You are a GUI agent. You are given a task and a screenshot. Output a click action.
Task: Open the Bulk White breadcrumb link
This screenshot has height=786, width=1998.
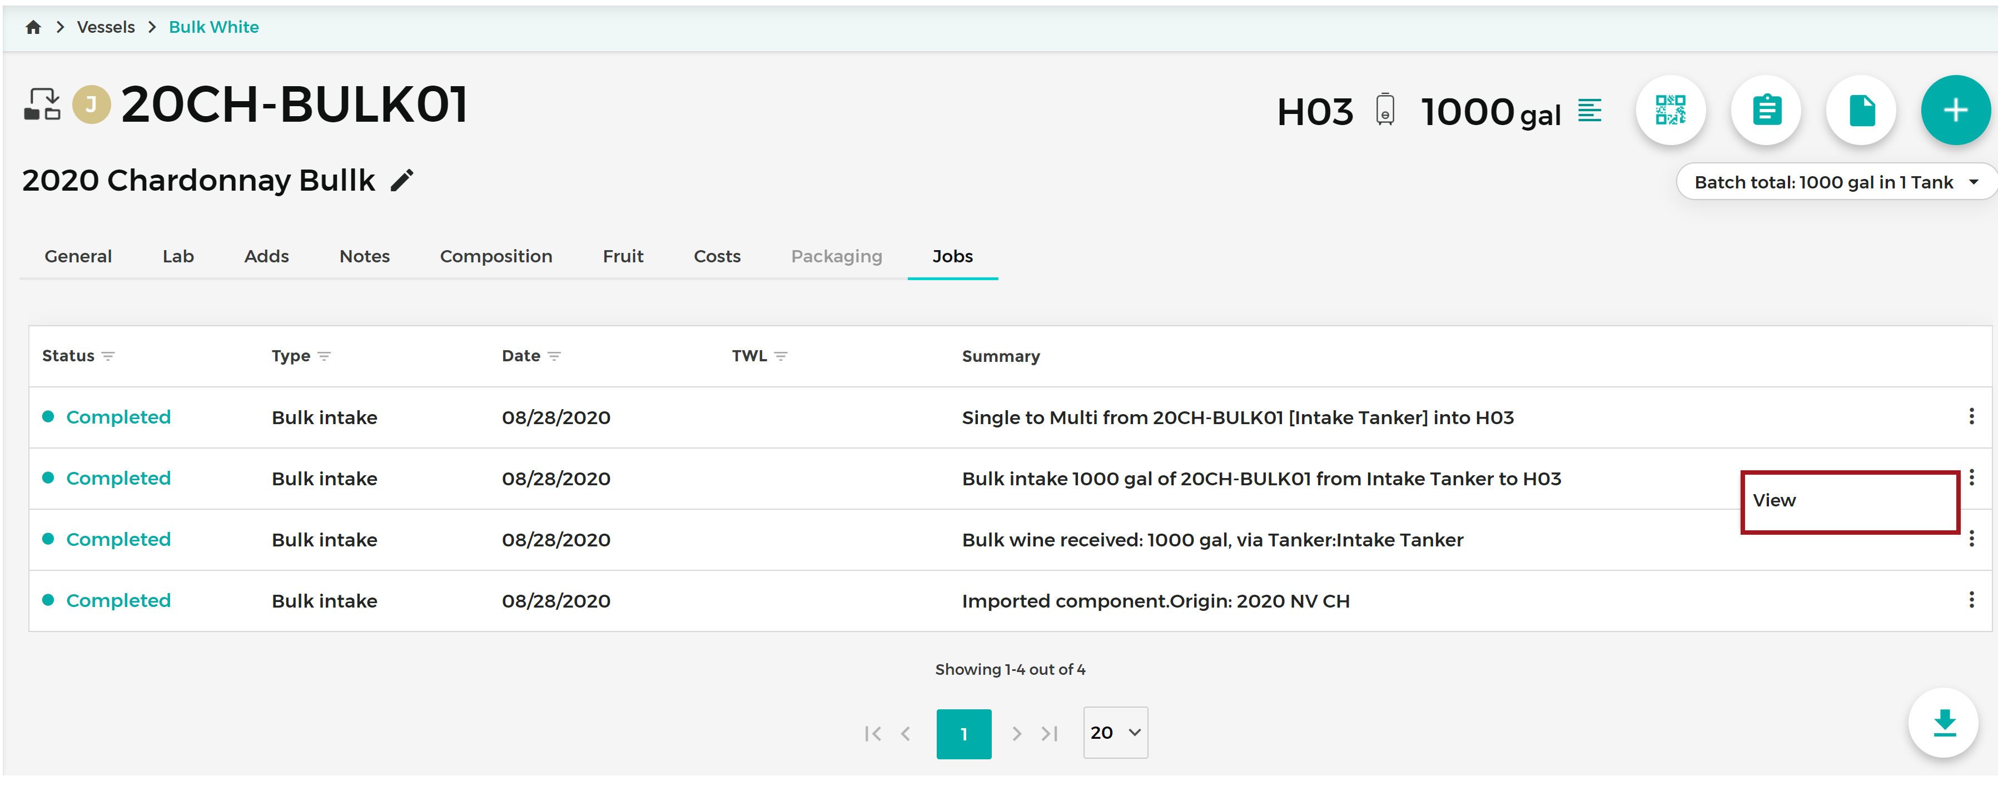pos(213,27)
